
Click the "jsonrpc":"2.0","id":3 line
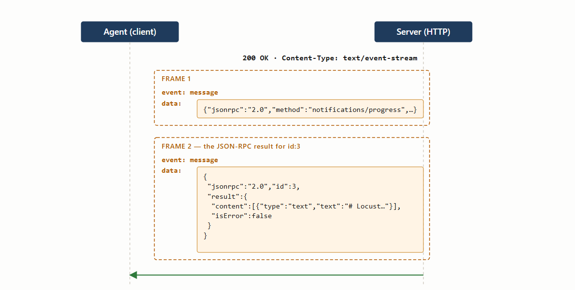tap(253, 187)
